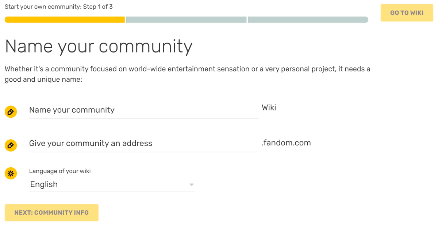Click the '.fandom.com' domain suffix text
This screenshot has width=438, height=226.
coord(286,143)
